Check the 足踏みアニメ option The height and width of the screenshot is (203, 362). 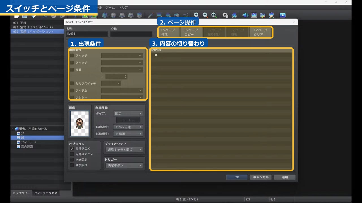point(72,154)
